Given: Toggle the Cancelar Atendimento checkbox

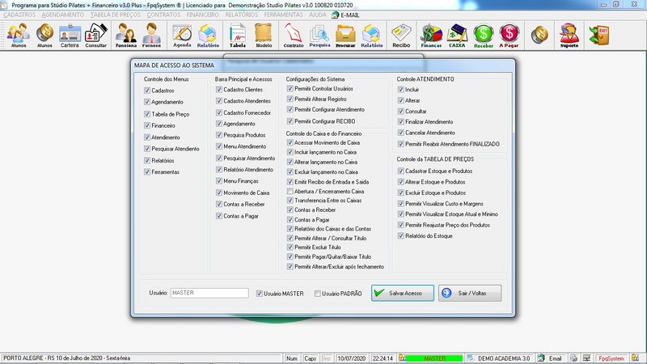Looking at the screenshot, I should coord(400,133).
